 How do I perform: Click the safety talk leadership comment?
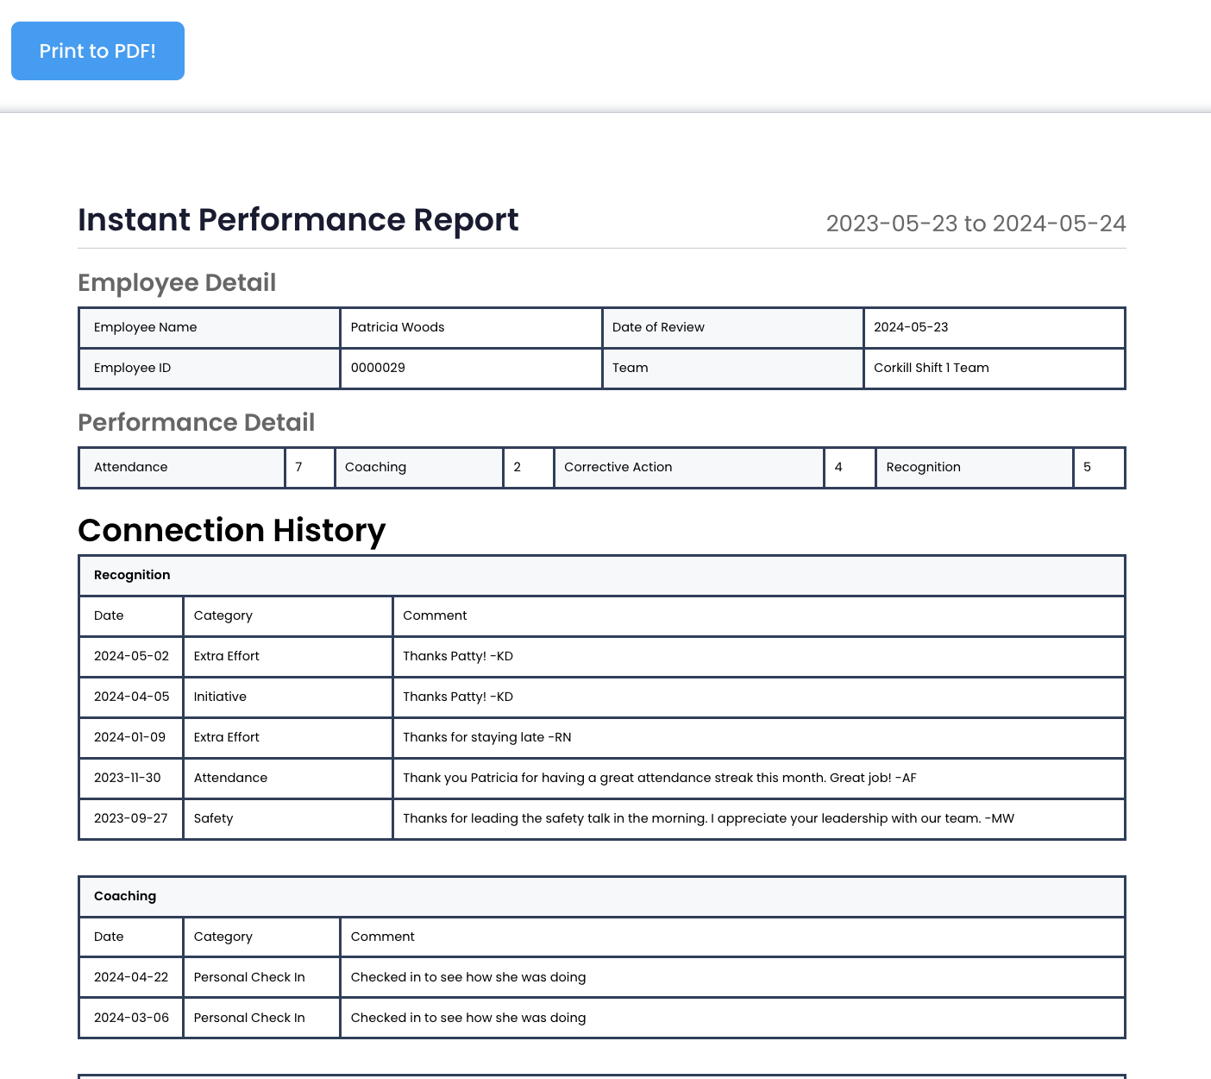(x=707, y=818)
